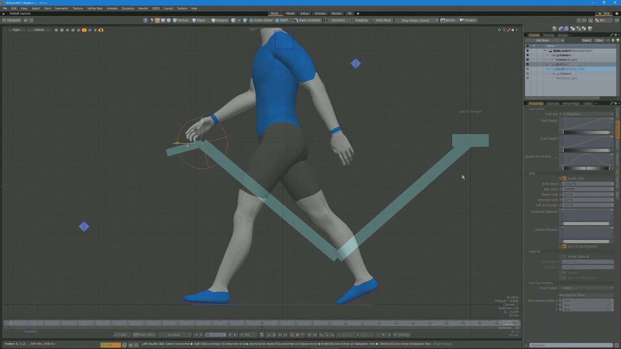Switch to Edges selection mode

[199, 20]
